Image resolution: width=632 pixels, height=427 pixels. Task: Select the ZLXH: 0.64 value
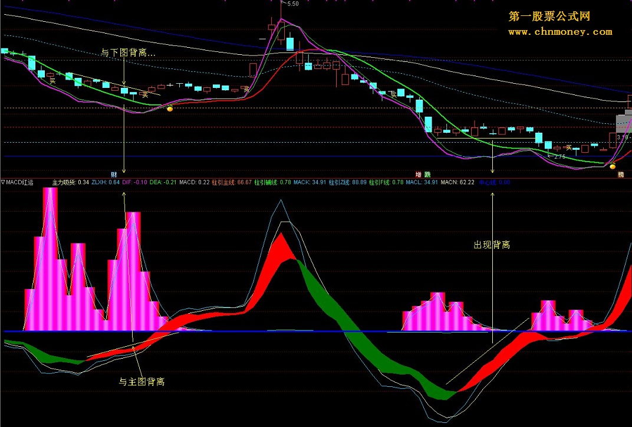pyautogui.click(x=105, y=182)
